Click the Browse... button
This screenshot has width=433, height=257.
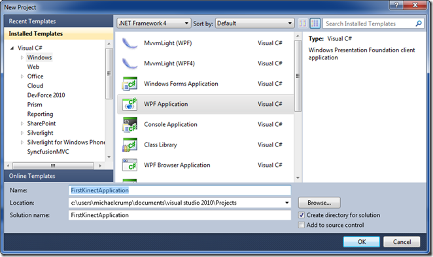click(x=319, y=203)
